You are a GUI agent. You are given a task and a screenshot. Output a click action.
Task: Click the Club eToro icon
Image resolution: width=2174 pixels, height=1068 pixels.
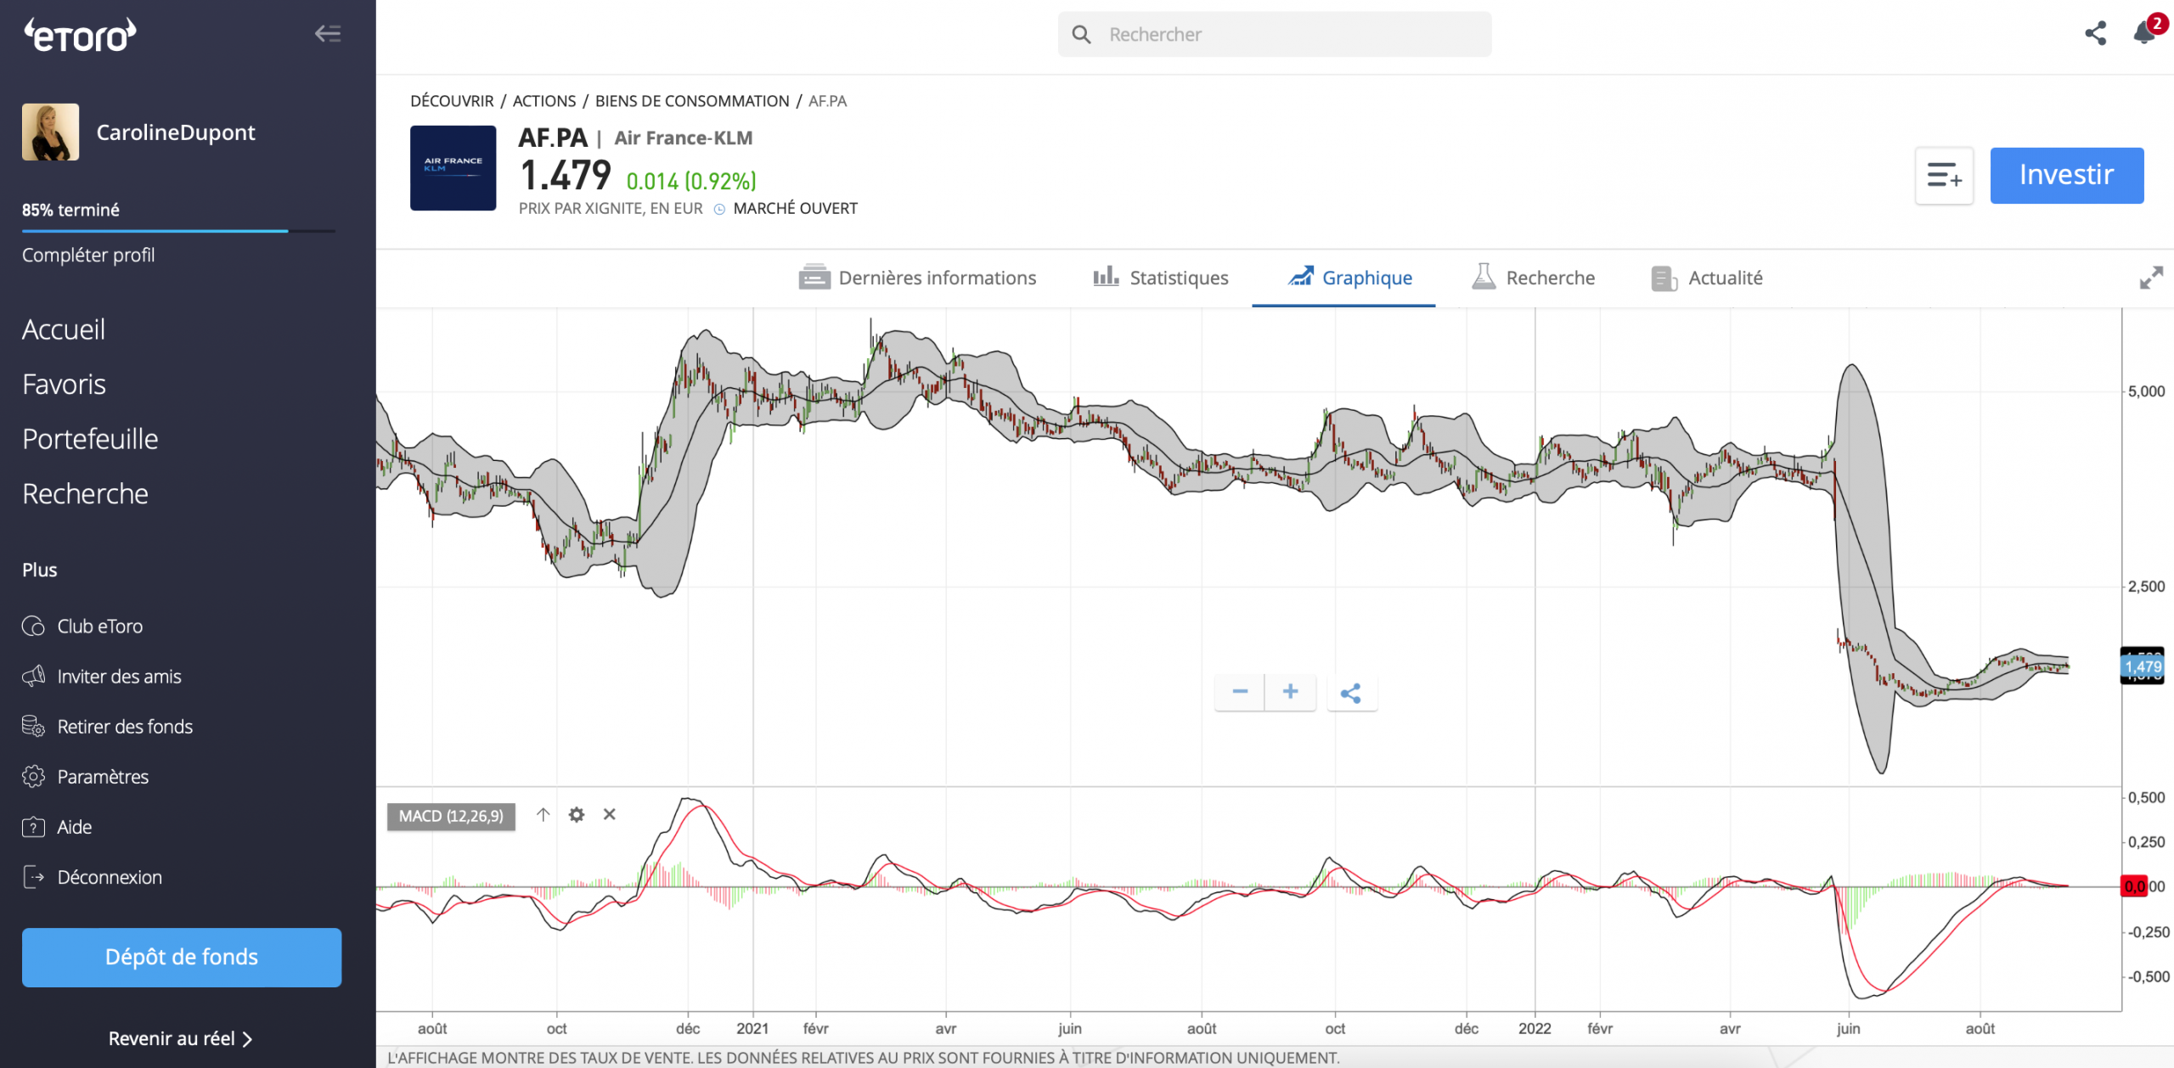point(33,627)
